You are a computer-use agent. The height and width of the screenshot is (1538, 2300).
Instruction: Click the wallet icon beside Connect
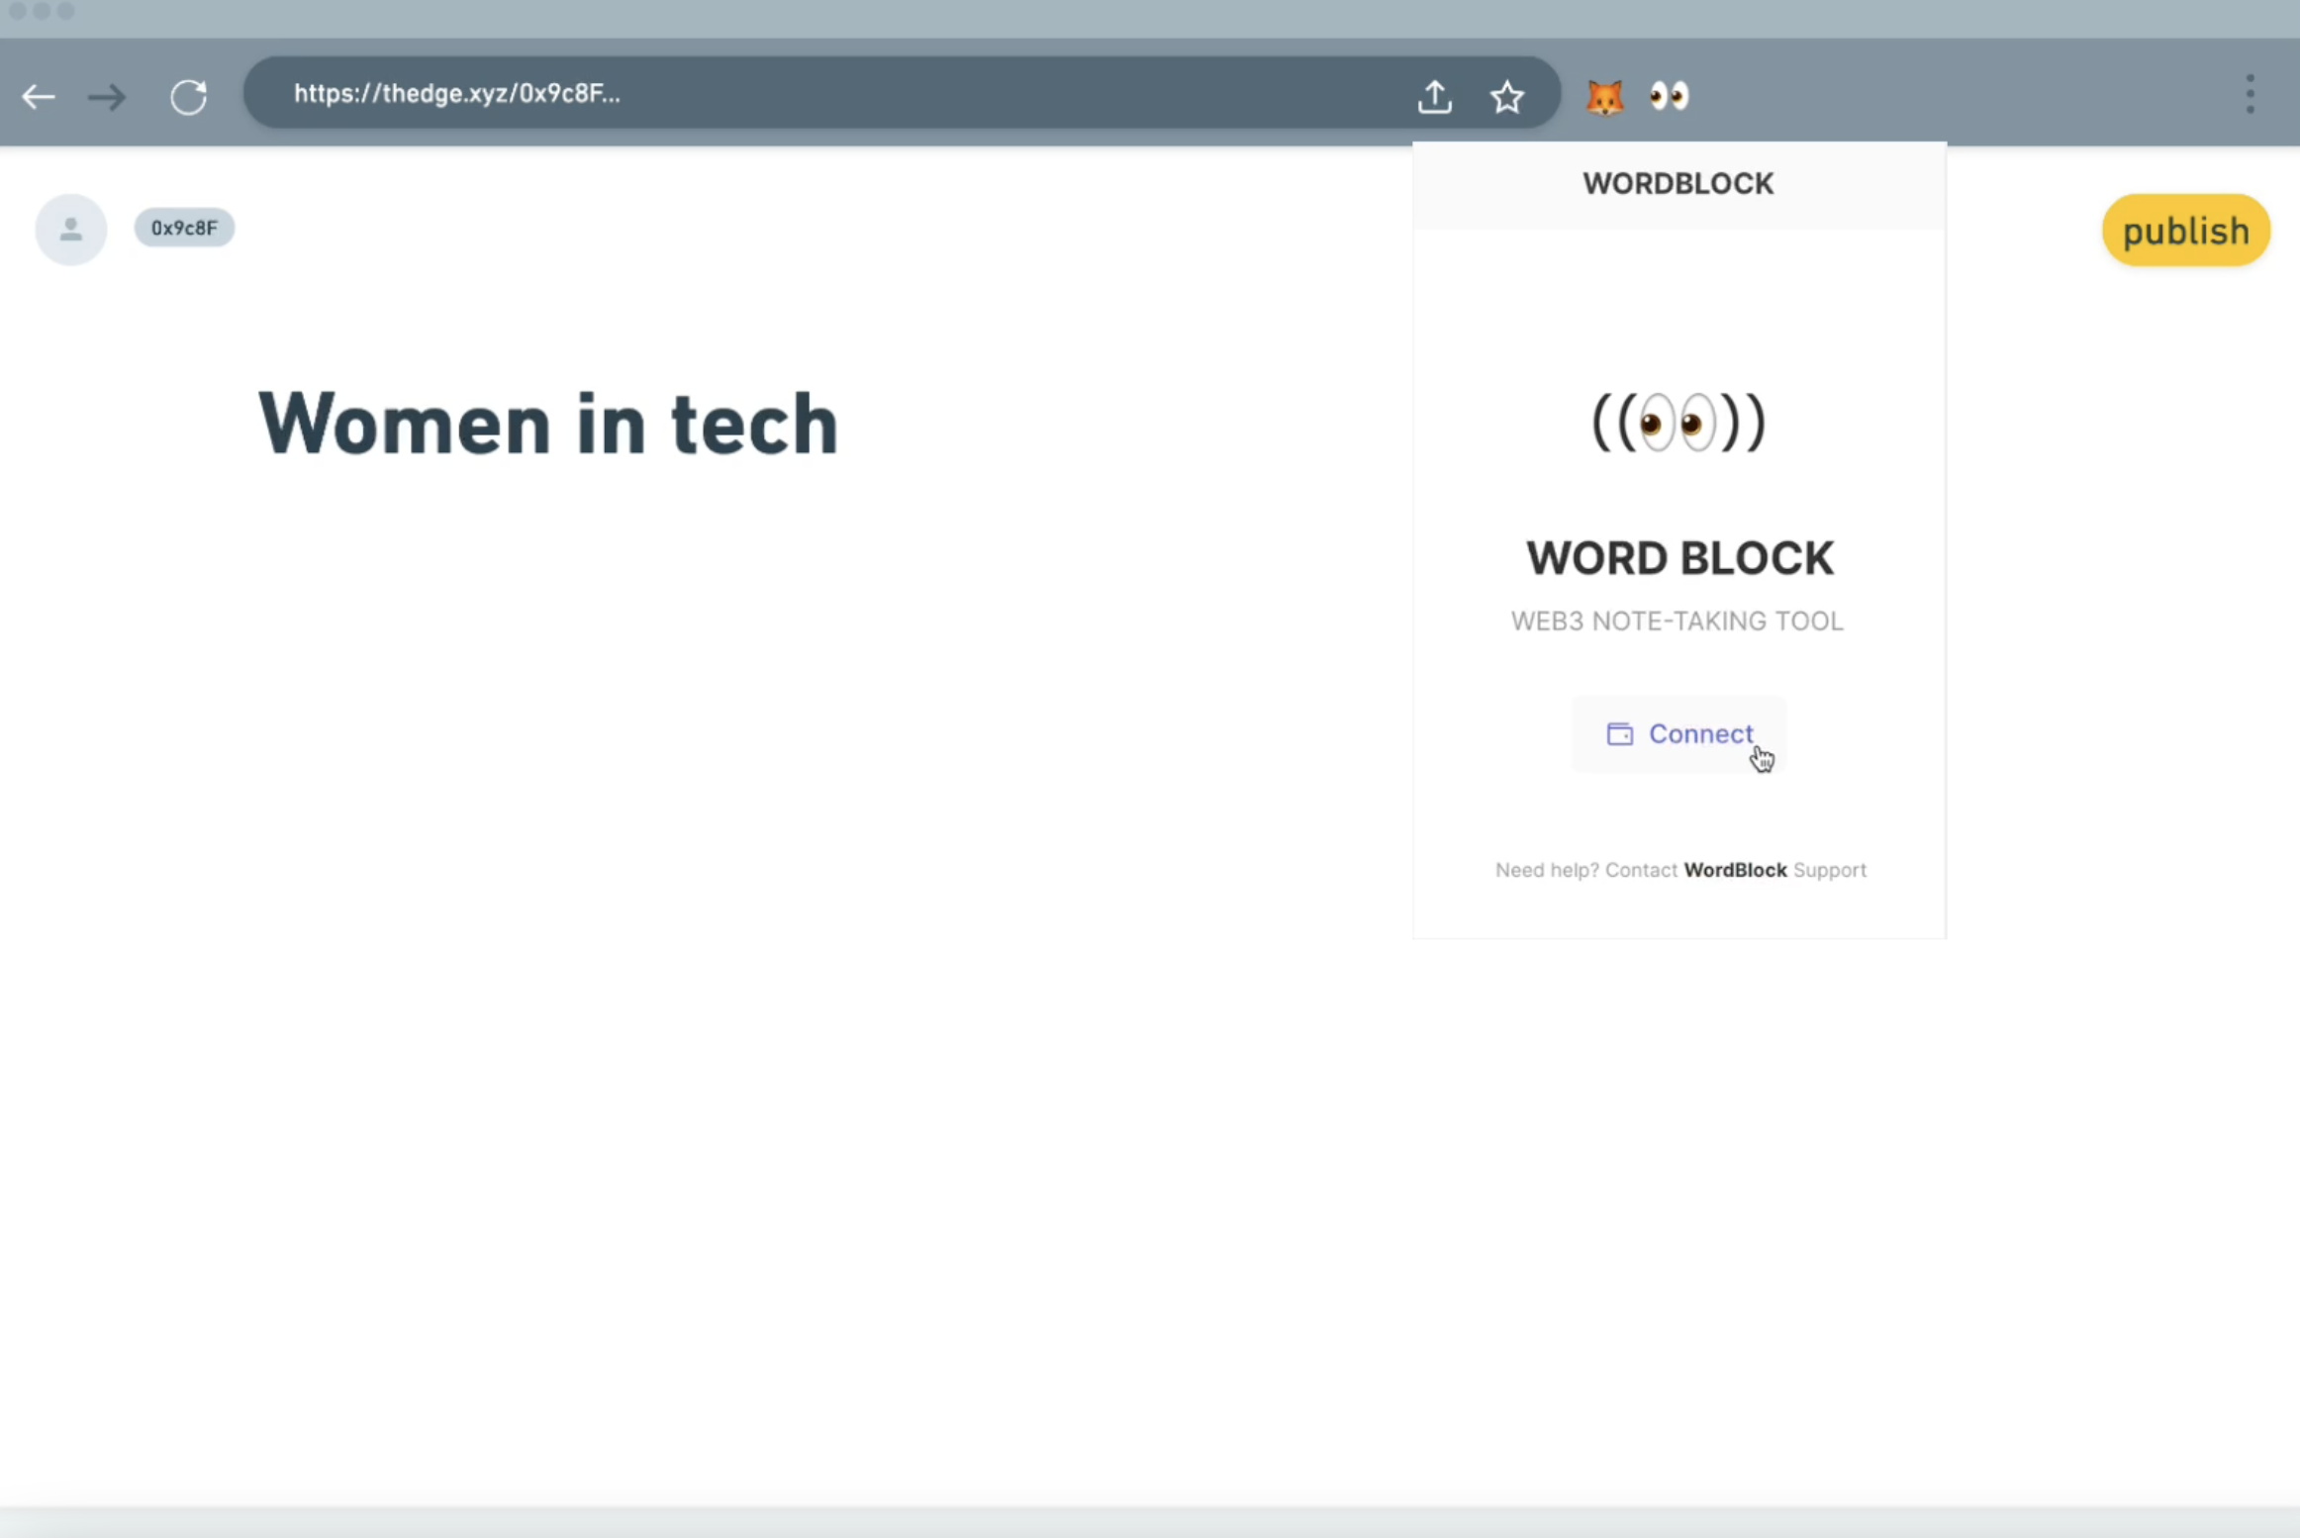(1619, 734)
